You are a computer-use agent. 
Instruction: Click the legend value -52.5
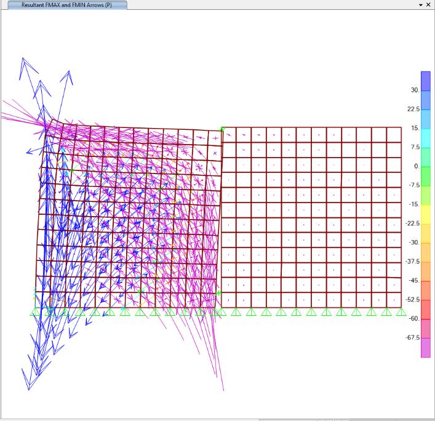pos(412,300)
